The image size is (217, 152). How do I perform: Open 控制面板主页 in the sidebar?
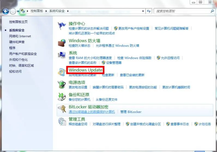coord(19,22)
